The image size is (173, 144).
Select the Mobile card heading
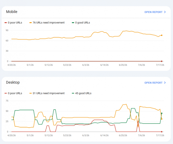tap(12, 12)
